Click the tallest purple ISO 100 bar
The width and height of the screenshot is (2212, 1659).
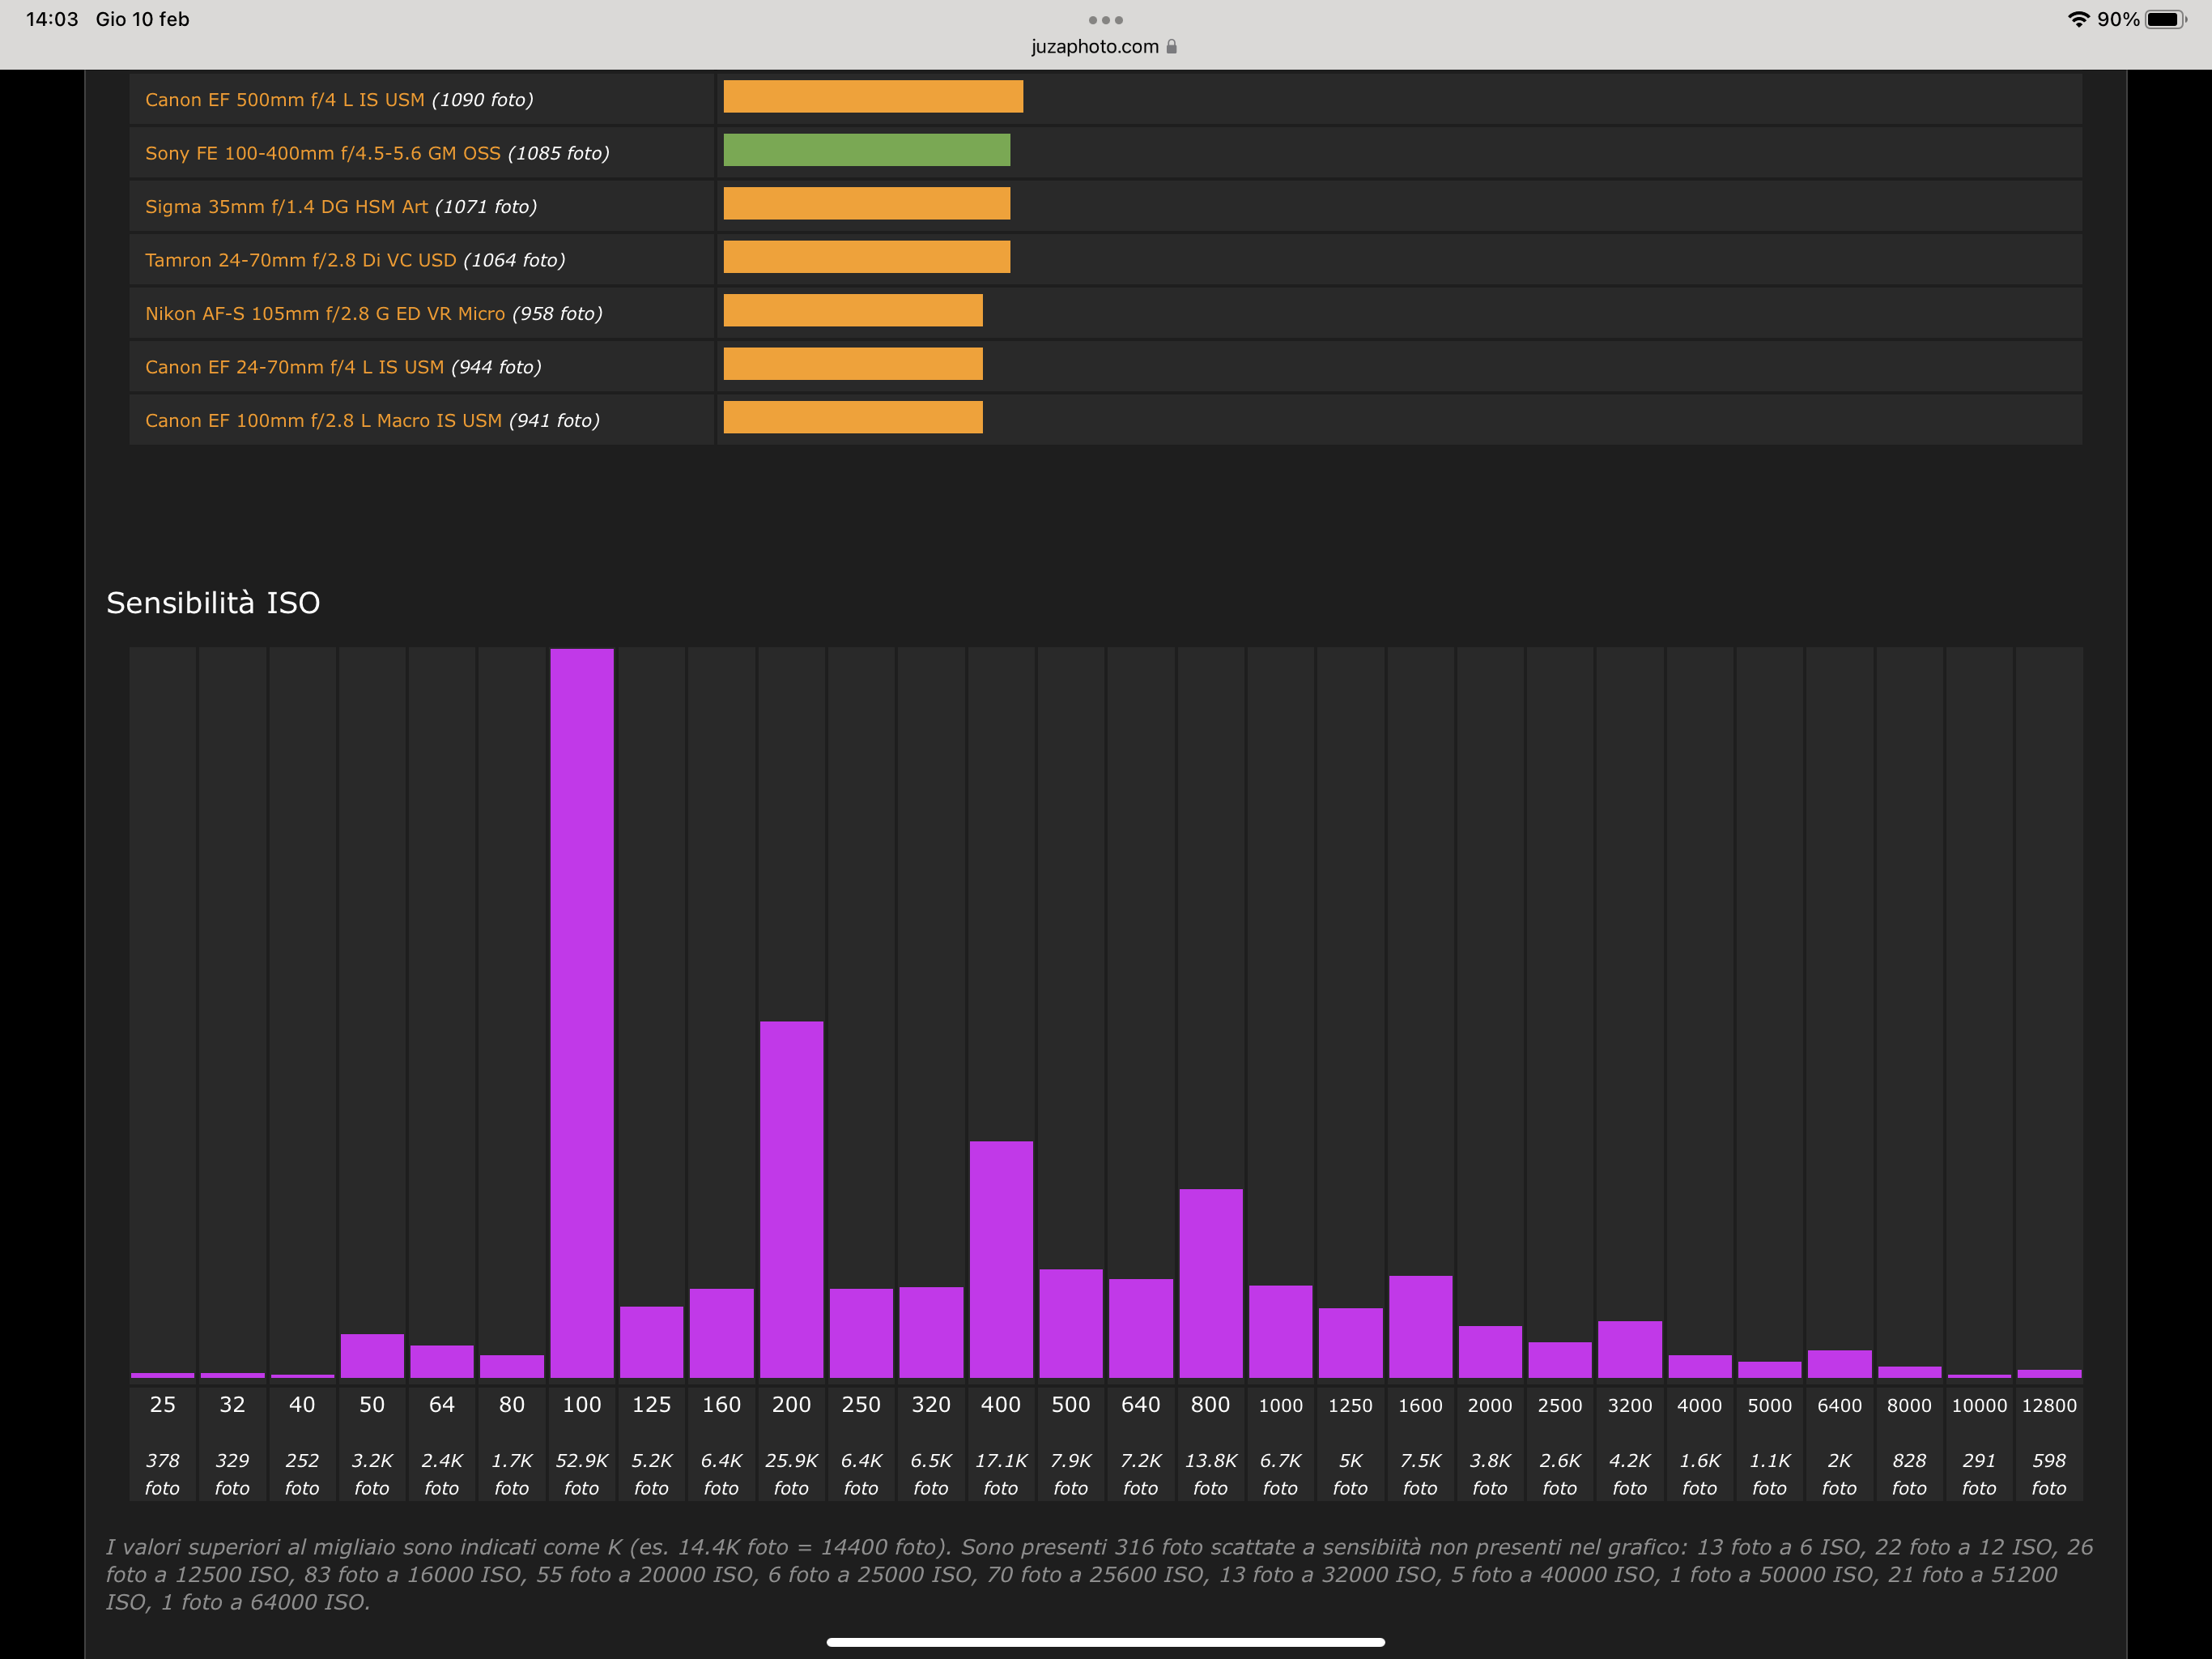(x=581, y=1011)
